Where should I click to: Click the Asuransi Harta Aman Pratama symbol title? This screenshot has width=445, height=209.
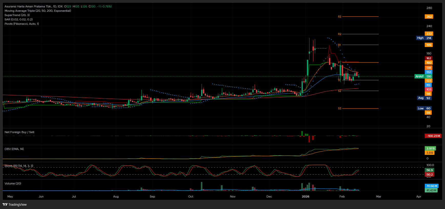pos(33,6)
